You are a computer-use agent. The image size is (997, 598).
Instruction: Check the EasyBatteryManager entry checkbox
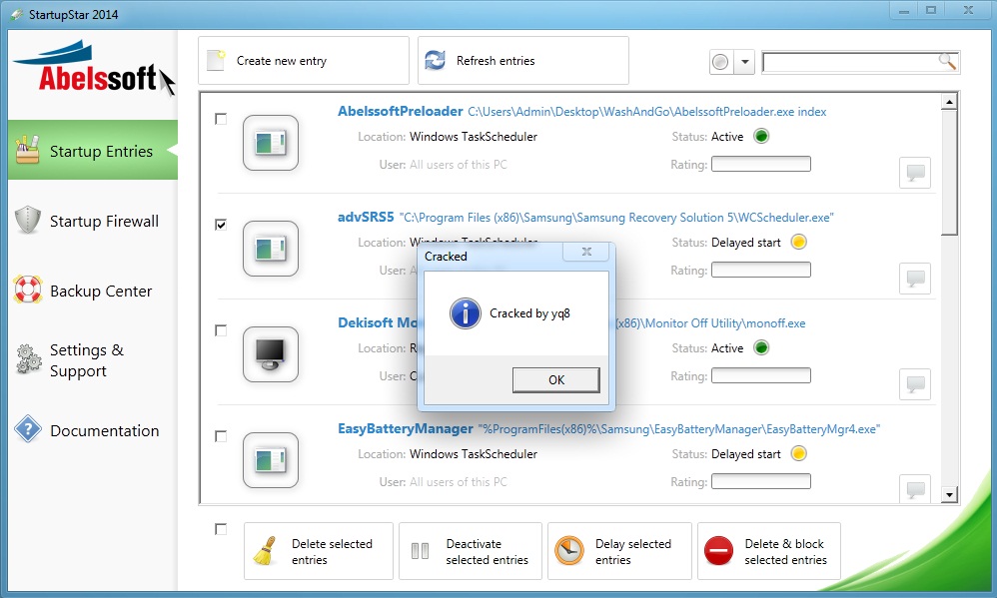[221, 436]
